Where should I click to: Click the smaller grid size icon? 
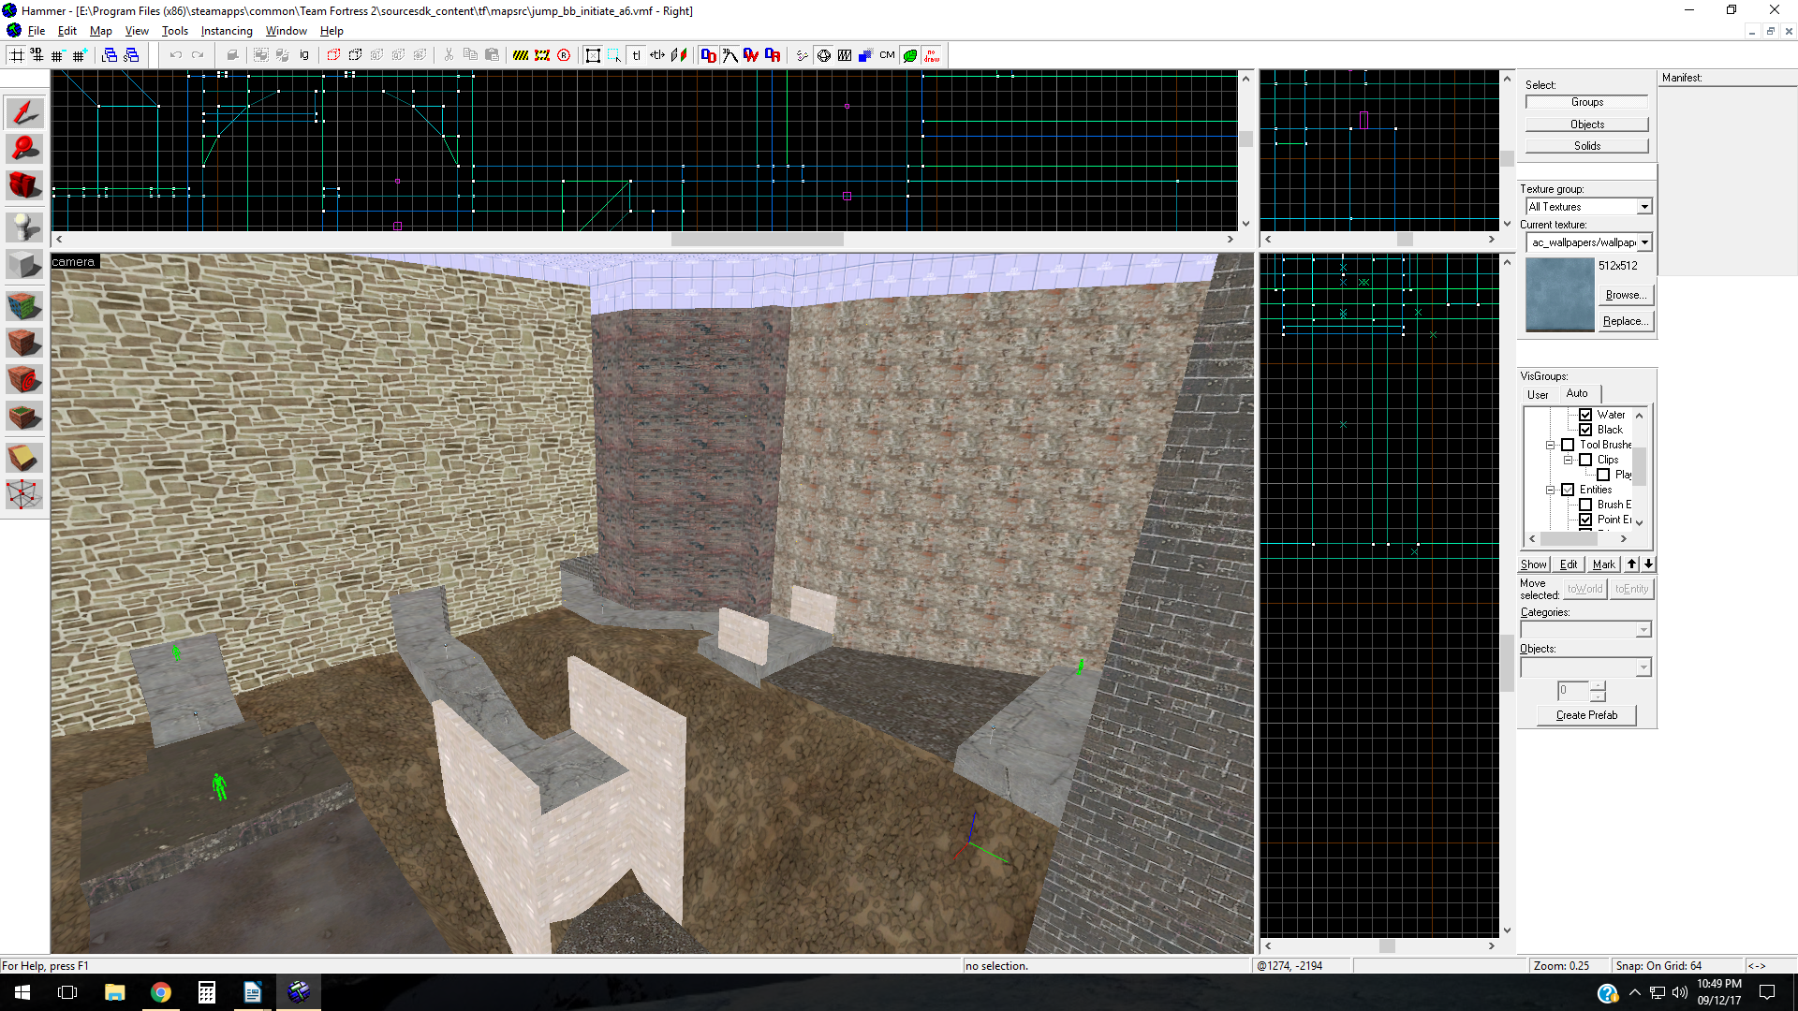(58, 55)
